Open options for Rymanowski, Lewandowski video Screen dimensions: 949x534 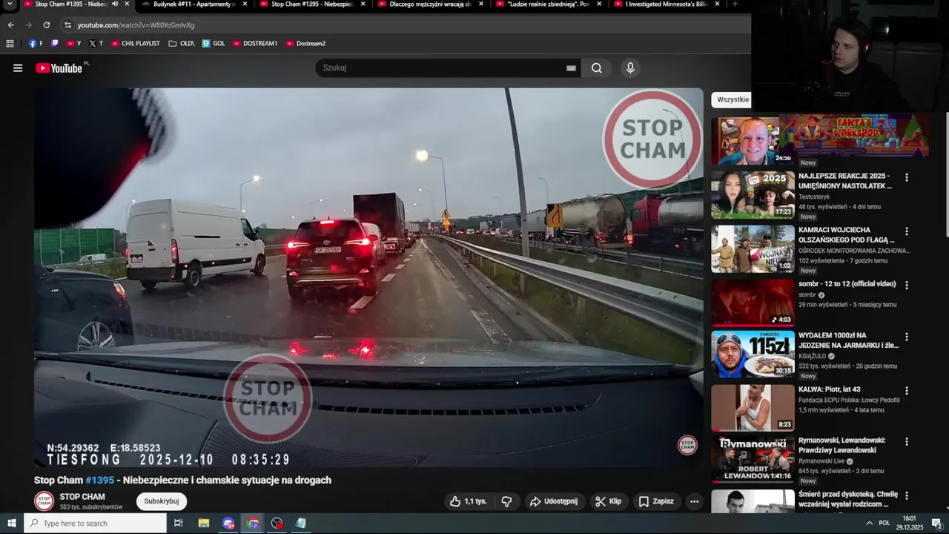(x=906, y=443)
